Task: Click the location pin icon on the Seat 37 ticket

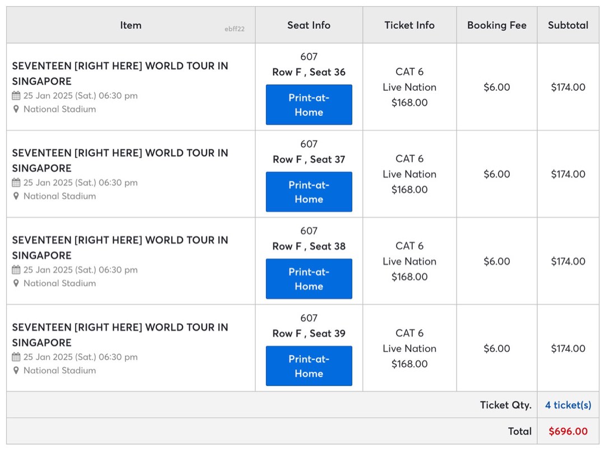Action: coord(17,196)
